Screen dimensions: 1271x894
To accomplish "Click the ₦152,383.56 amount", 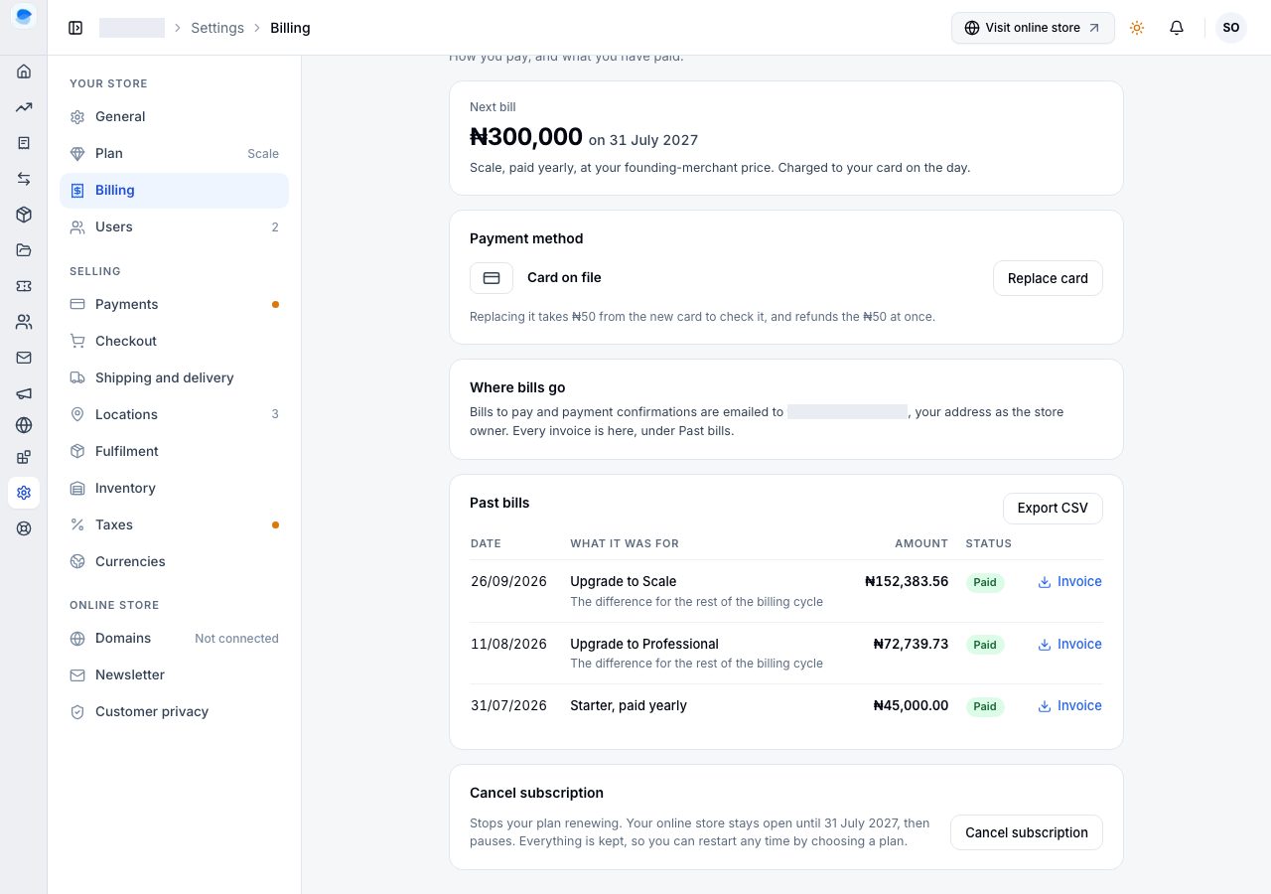I will pyautogui.click(x=907, y=582).
